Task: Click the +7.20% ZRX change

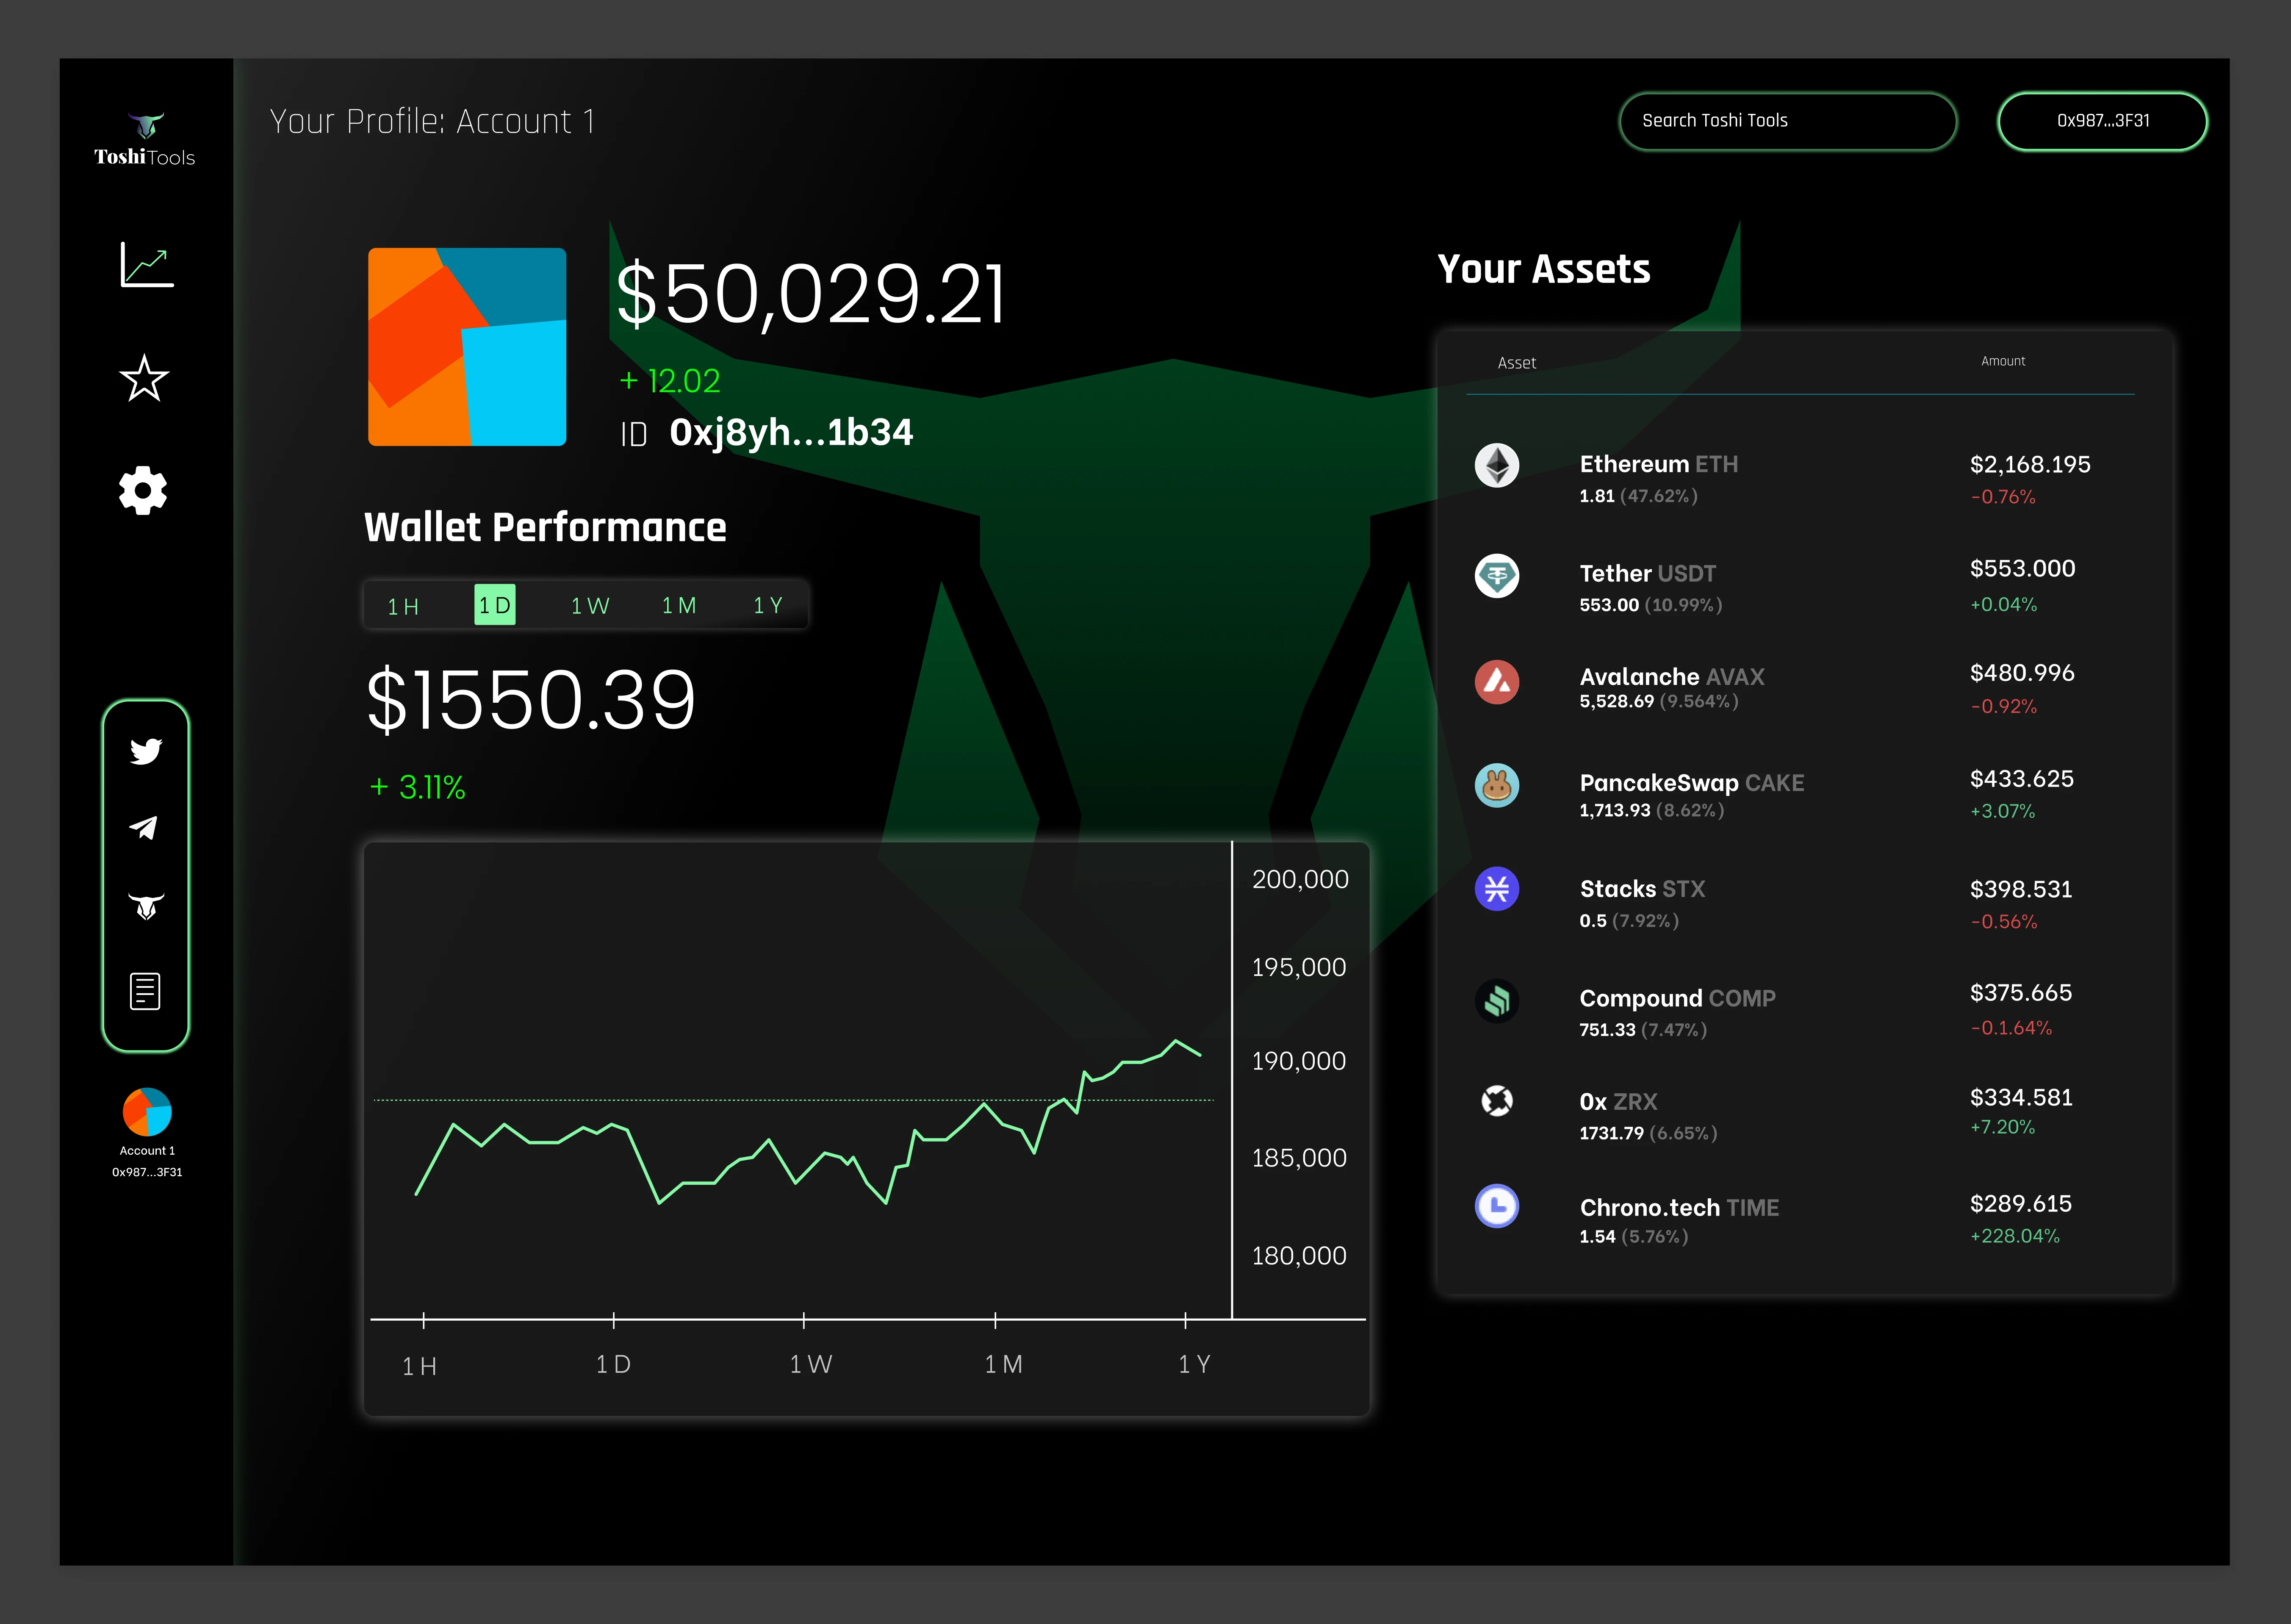Action: coord(2002,1128)
